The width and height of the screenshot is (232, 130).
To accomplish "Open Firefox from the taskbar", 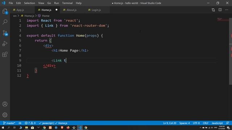I will click(x=68, y=127).
